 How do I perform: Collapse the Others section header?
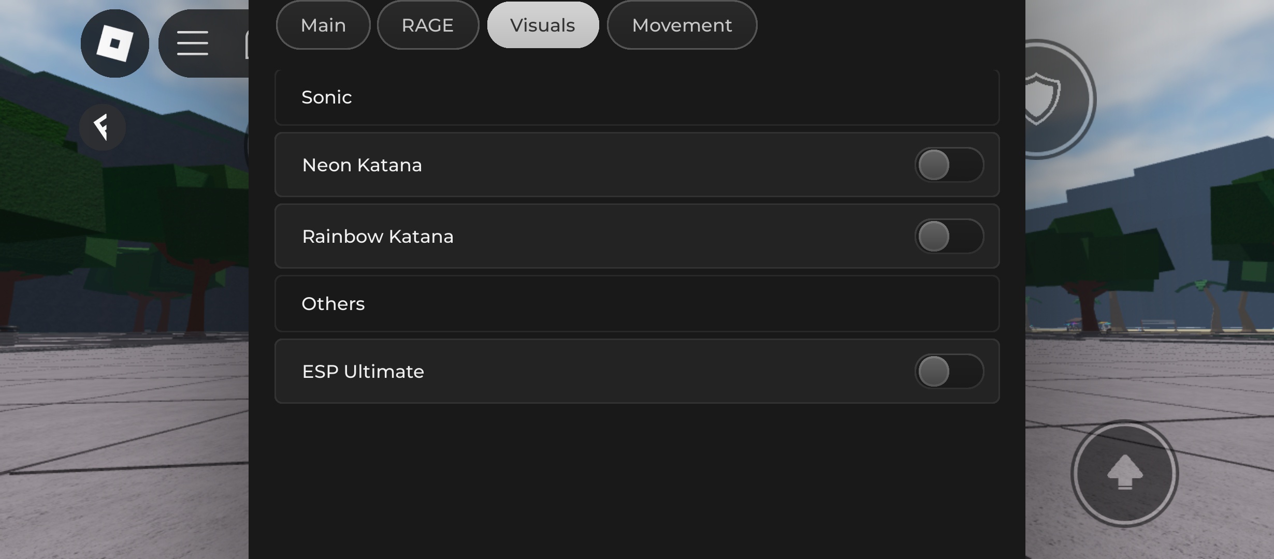click(x=637, y=304)
